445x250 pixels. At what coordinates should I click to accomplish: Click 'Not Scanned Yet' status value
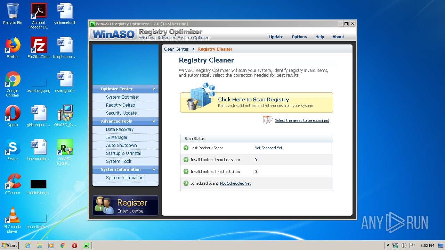(x=268, y=148)
